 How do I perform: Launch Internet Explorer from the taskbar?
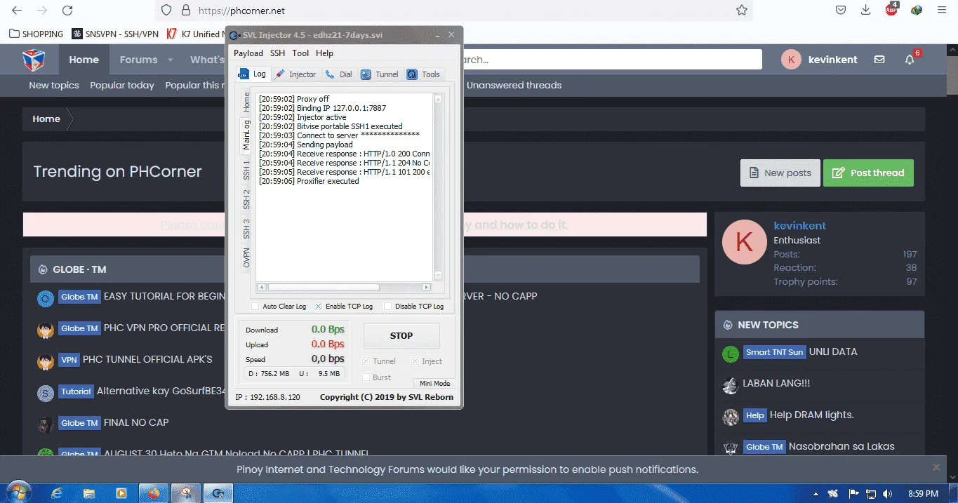pos(57,493)
